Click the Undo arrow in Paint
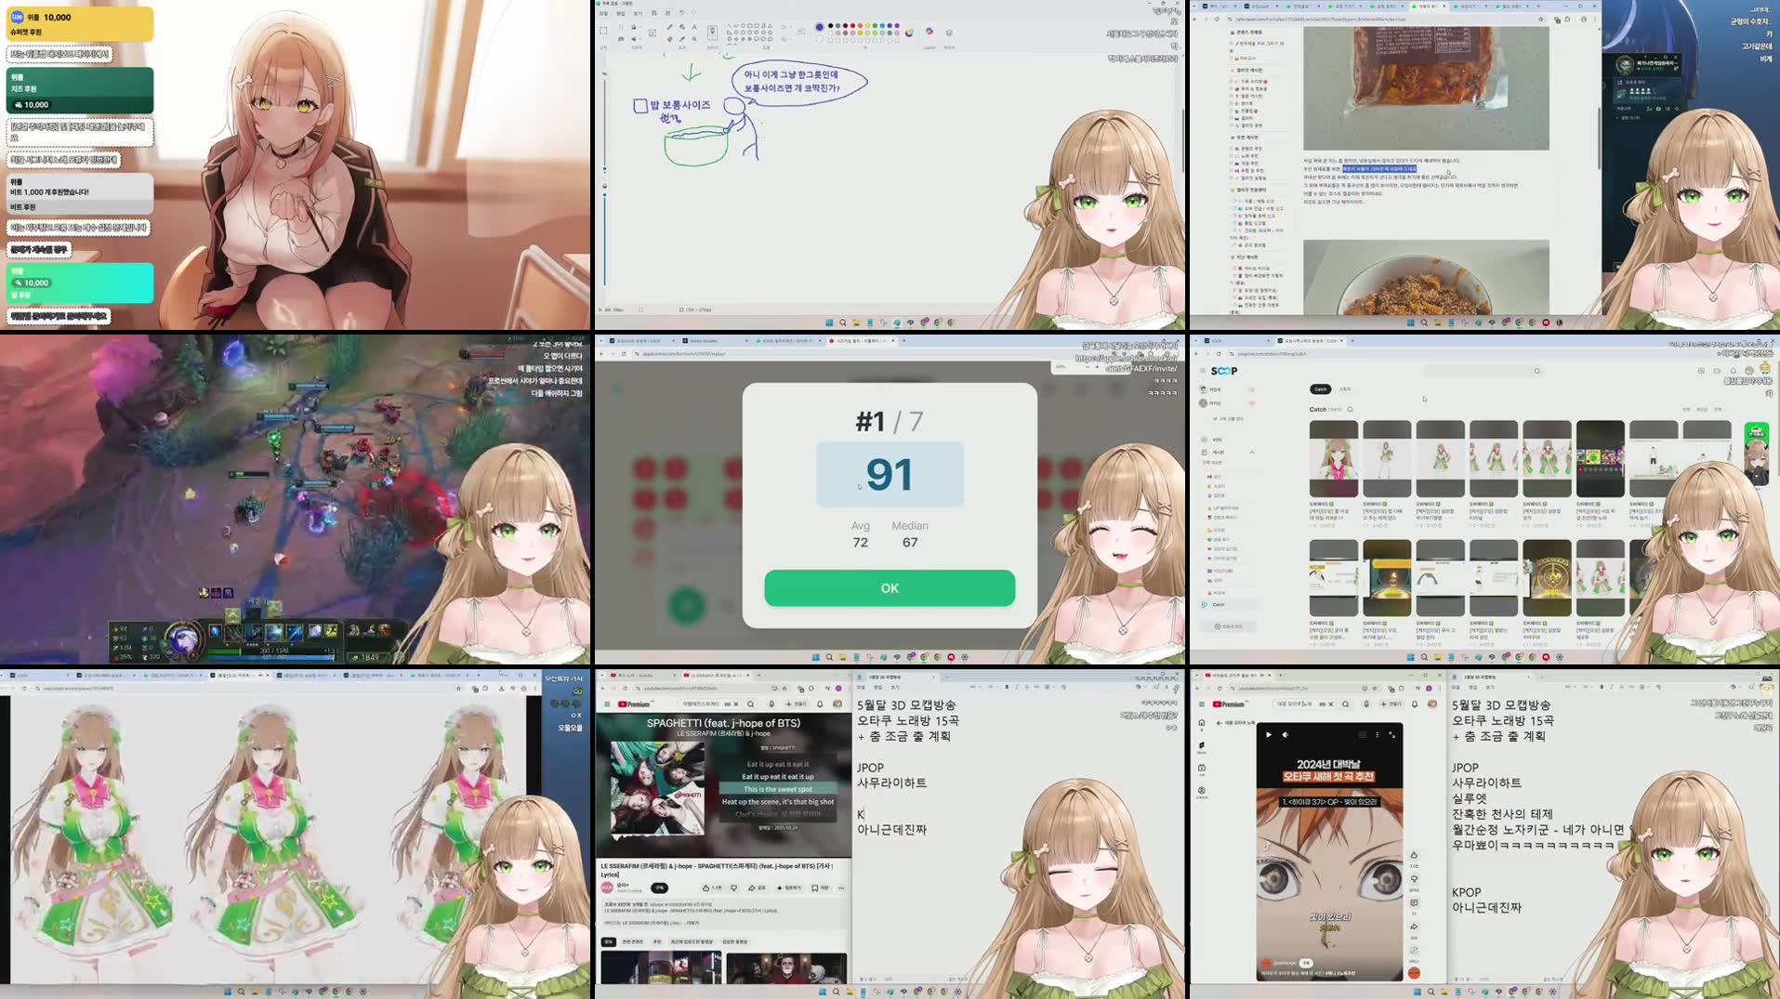 point(682,13)
